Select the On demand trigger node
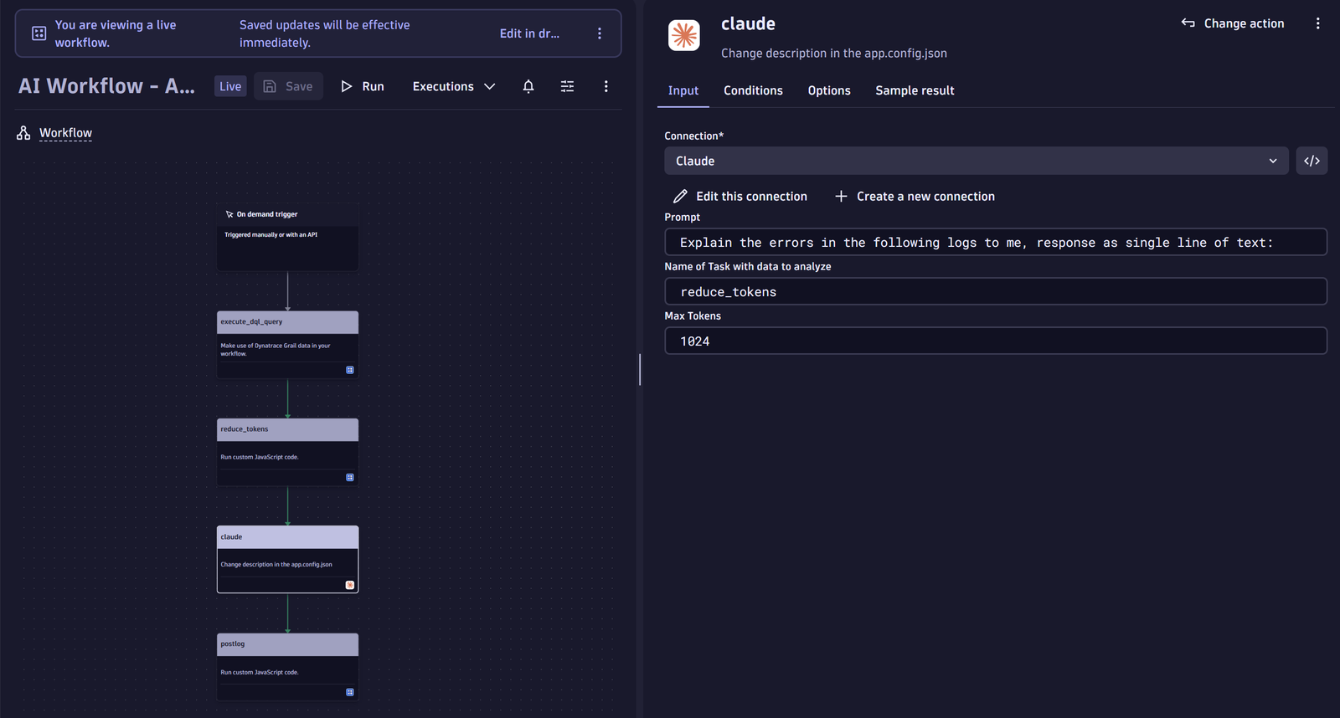 click(x=287, y=237)
